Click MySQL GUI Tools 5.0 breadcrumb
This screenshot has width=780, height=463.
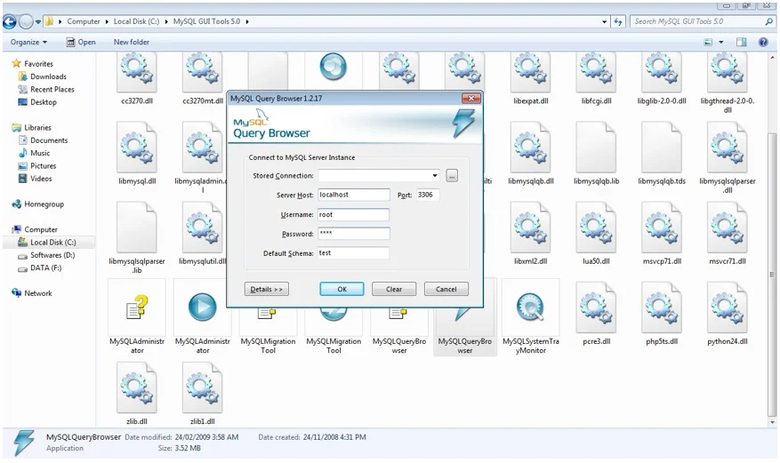point(206,21)
